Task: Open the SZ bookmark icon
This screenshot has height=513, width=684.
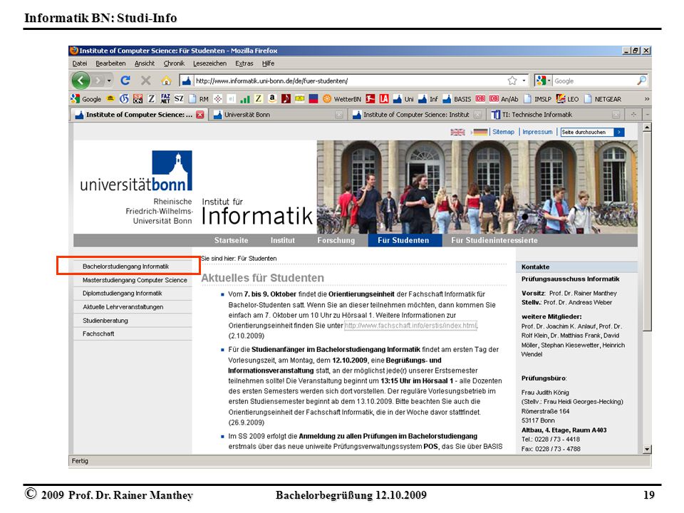Action: (179, 99)
